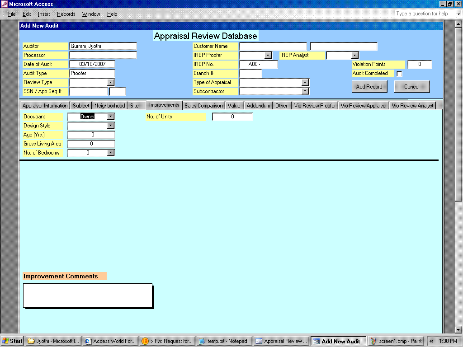
Task: Open the Review Type dropdown
Action: point(110,83)
